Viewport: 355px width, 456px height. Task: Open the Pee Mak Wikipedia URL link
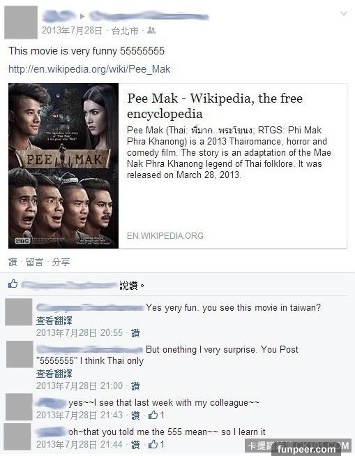click(x=89, y=69)
